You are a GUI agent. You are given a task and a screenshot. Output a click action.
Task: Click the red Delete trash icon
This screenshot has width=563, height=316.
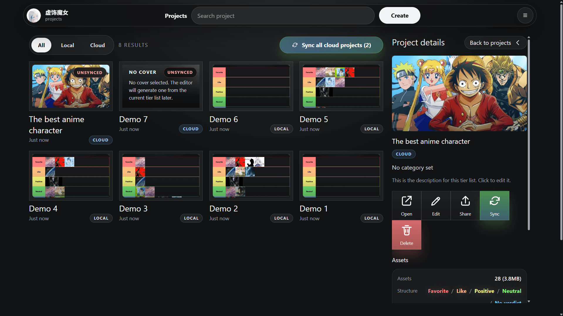click(406, 235)
